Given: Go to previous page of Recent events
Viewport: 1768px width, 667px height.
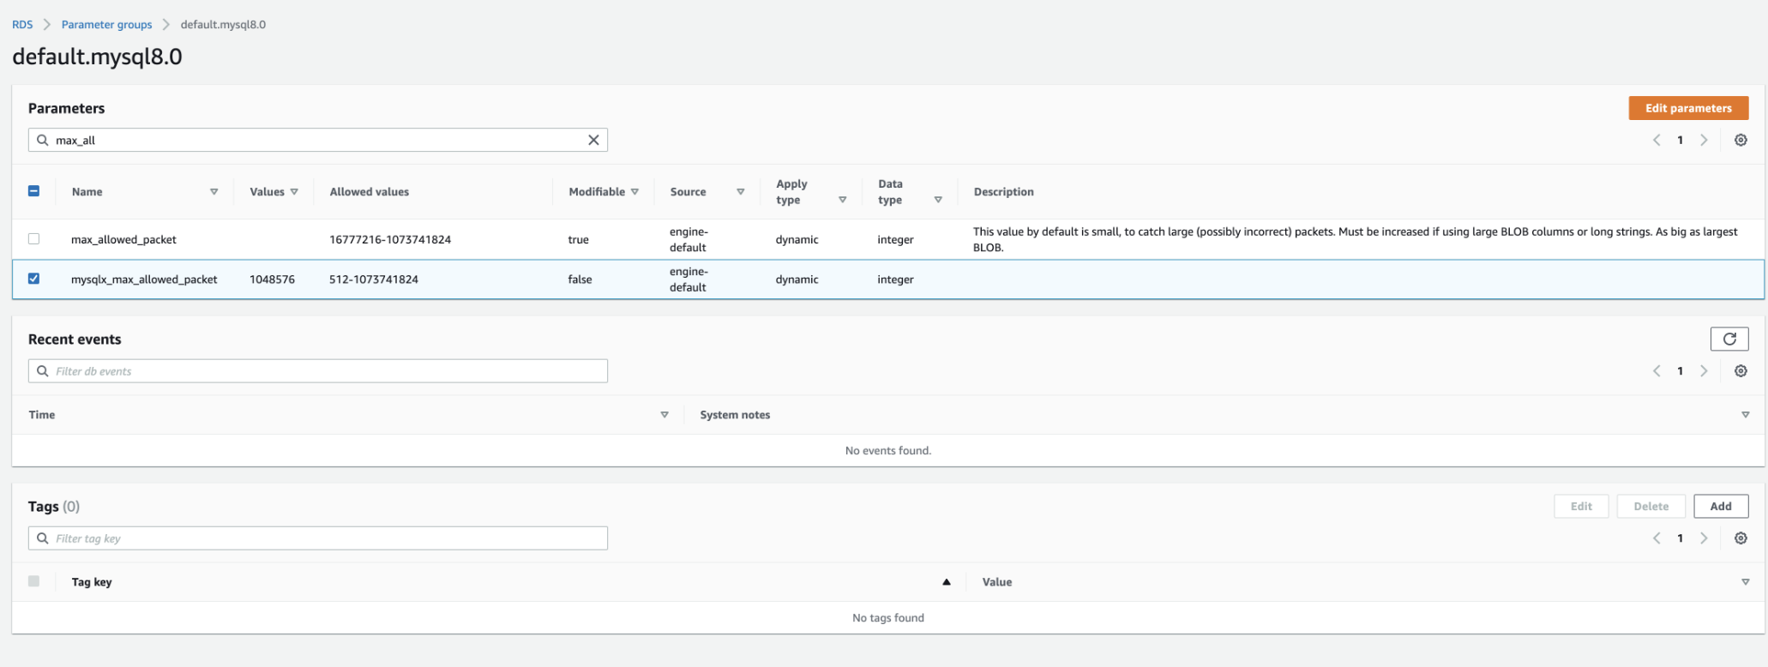Looking at the screenshot, I should pos(1657,371).
